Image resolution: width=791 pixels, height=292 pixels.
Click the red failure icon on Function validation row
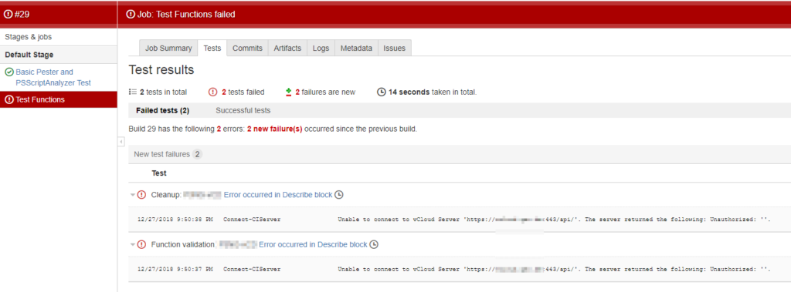pyautogui.click(x=142, y=245)
